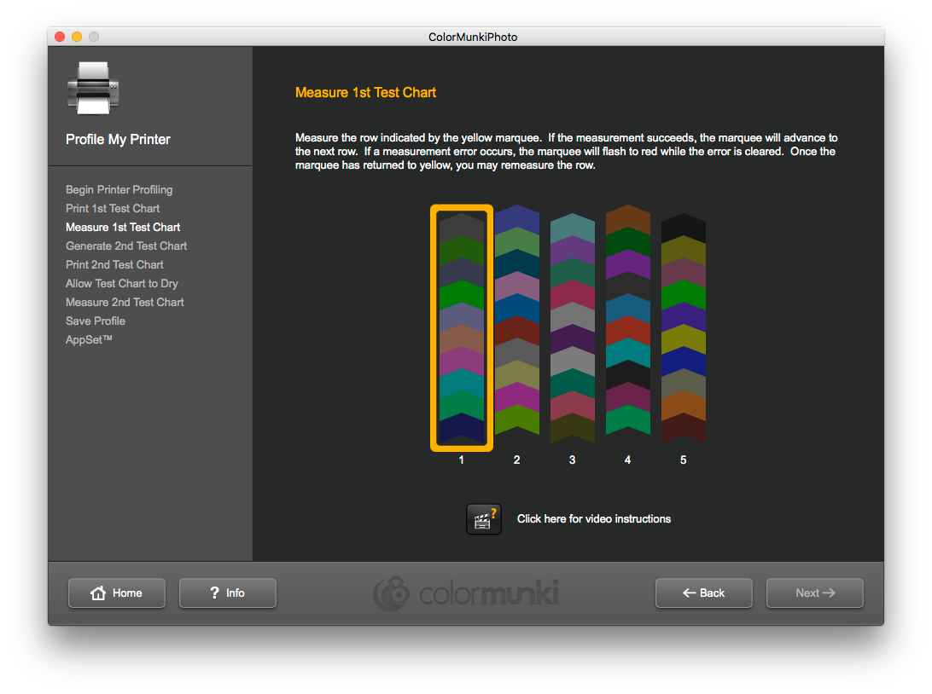Viewport: 932px width, 694px height.
Task: Click the Next arrow button
Action: coord(815,593)
